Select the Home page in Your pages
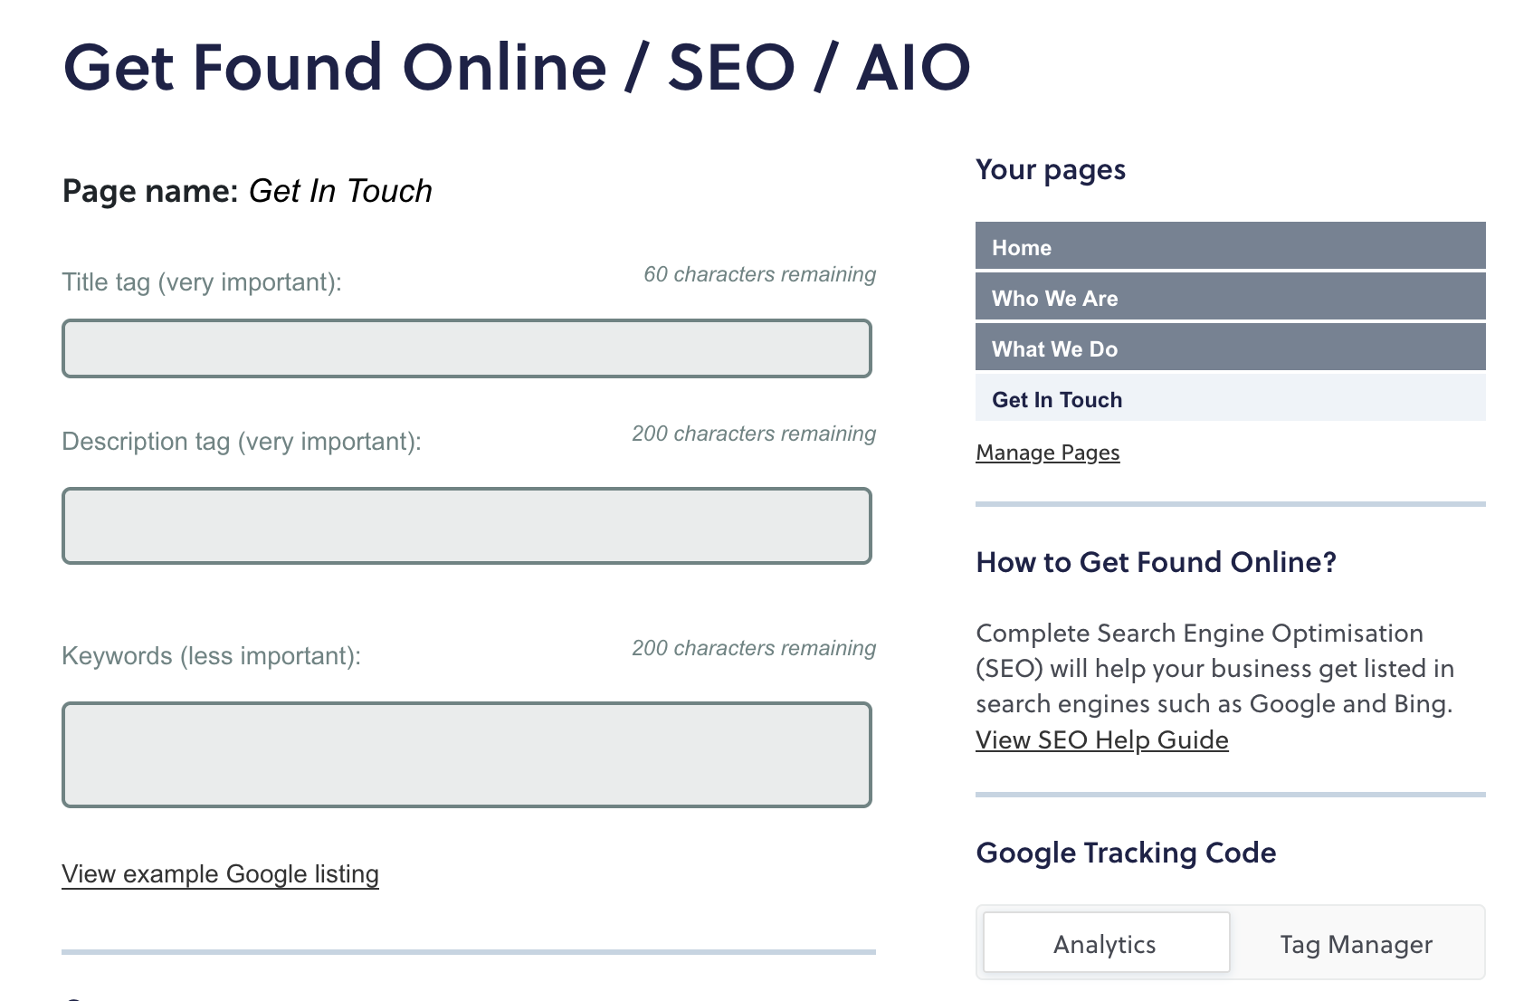Screen dimensions: 1533x1001 (1231, 246)
